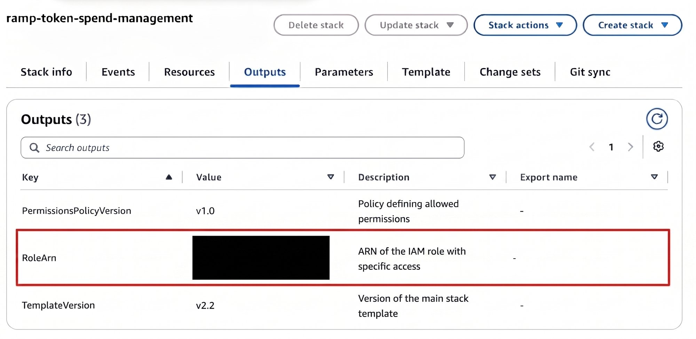Screen dimensions: 696x339
Task: Expand the Stack actions dropdown
Action: (525, 25)
